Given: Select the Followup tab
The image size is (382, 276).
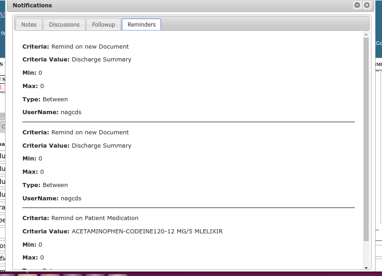Looking at the screenshot, I should point(103,25).
